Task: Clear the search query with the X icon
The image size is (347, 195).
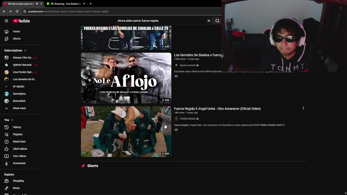Action: coord(209,21)
